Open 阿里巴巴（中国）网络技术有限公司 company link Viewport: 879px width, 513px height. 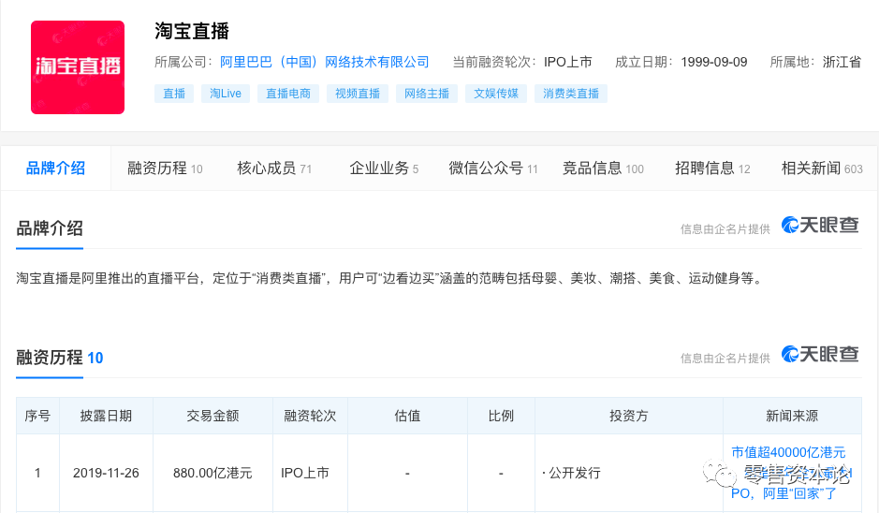coord(325,62)
